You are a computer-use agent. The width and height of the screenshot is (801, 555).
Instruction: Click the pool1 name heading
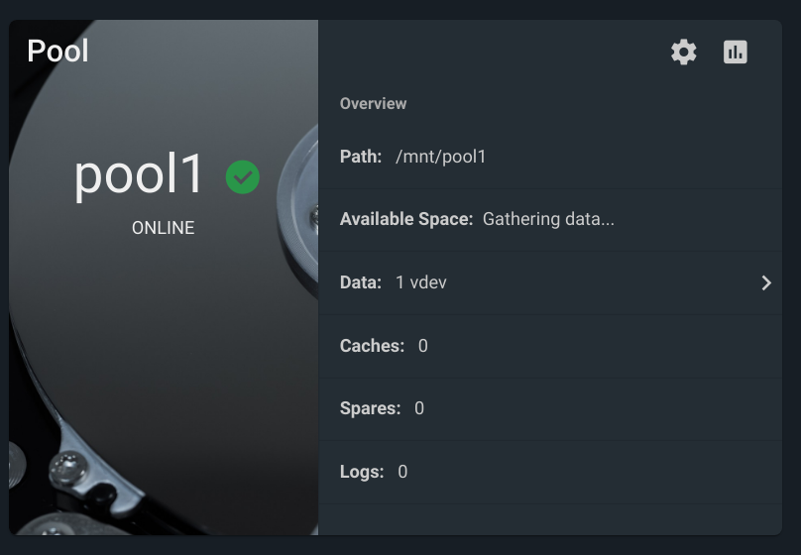point(139,174)
